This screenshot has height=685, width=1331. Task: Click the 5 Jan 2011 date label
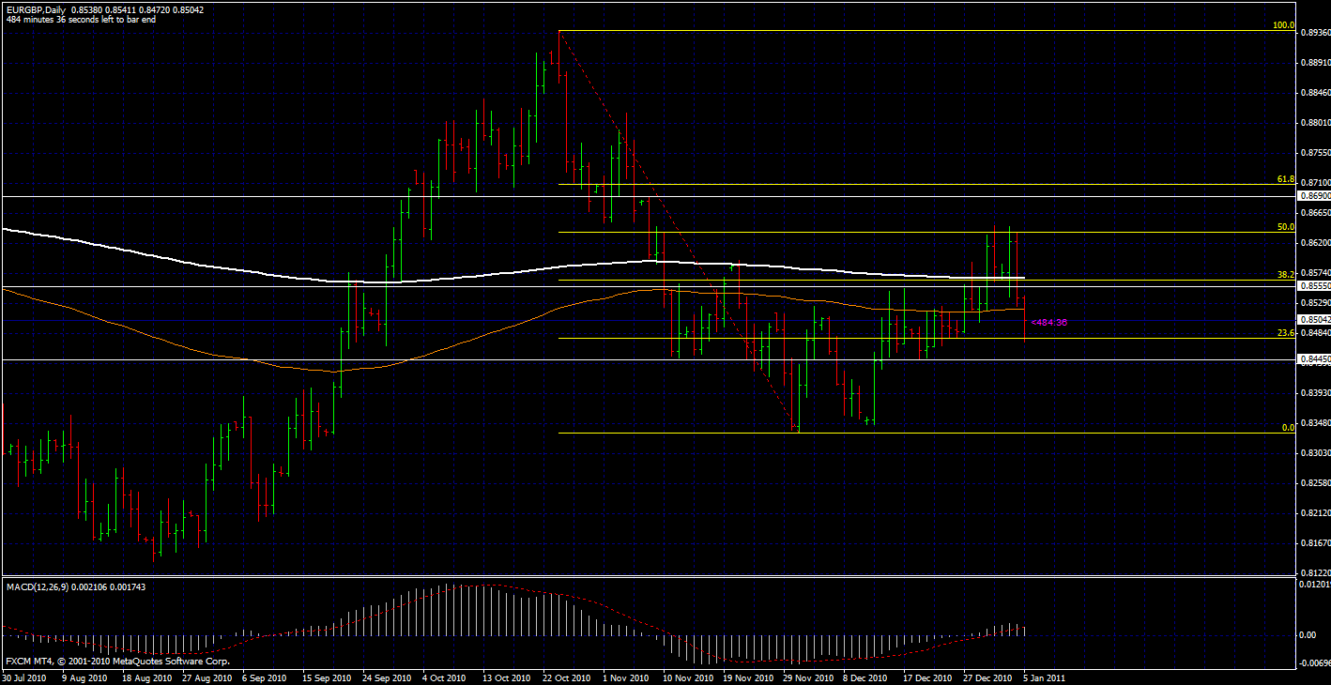(x=1044, y=677)
